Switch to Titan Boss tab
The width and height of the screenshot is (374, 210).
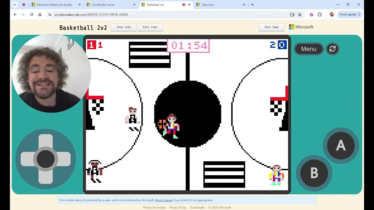click(219, 5)
